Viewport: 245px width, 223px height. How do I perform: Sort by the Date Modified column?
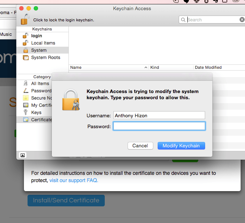(x=219, y=67)
